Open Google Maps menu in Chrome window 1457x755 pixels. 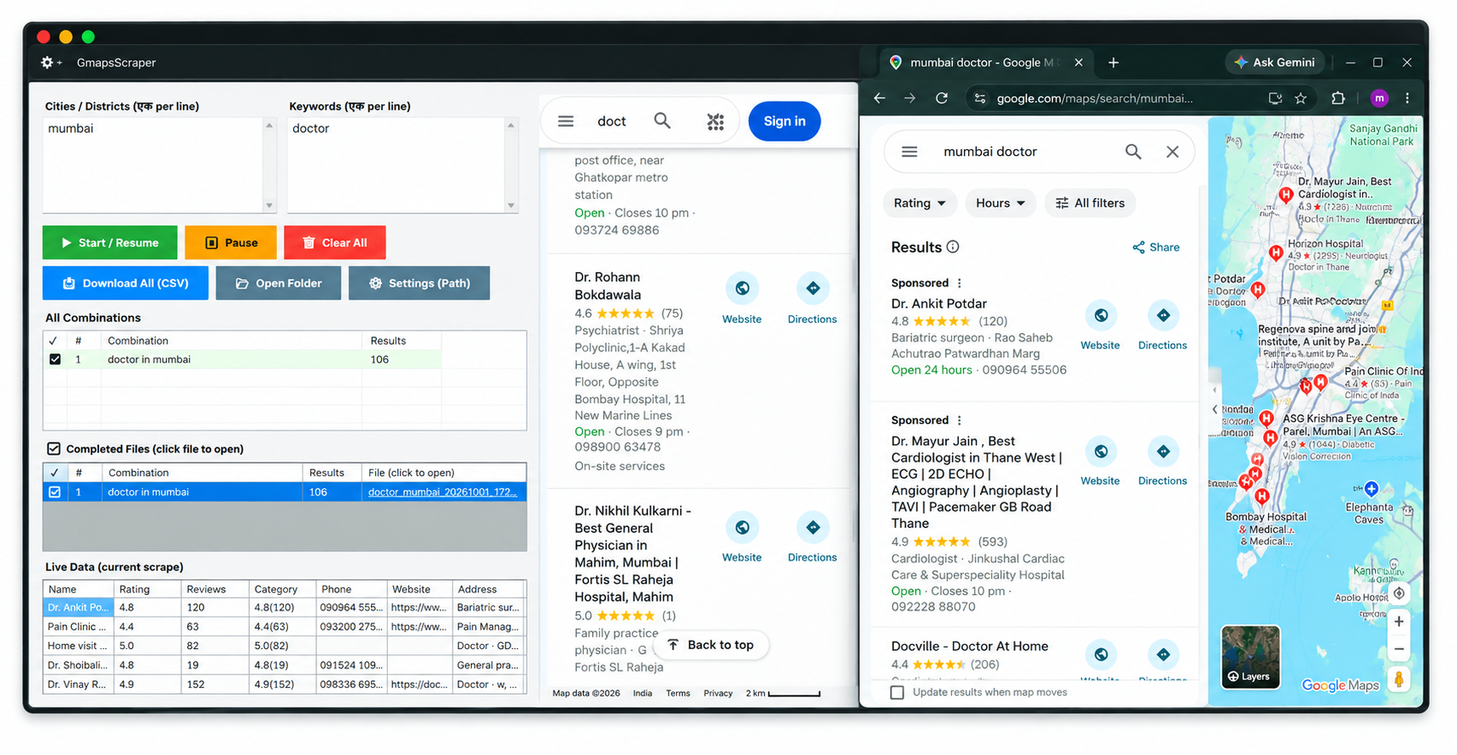point(910,152)
